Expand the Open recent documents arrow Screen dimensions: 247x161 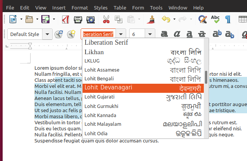pos(37,19)
